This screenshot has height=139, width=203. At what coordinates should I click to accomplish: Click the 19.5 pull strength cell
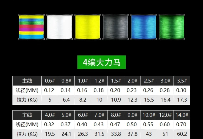tap(50, 134)
